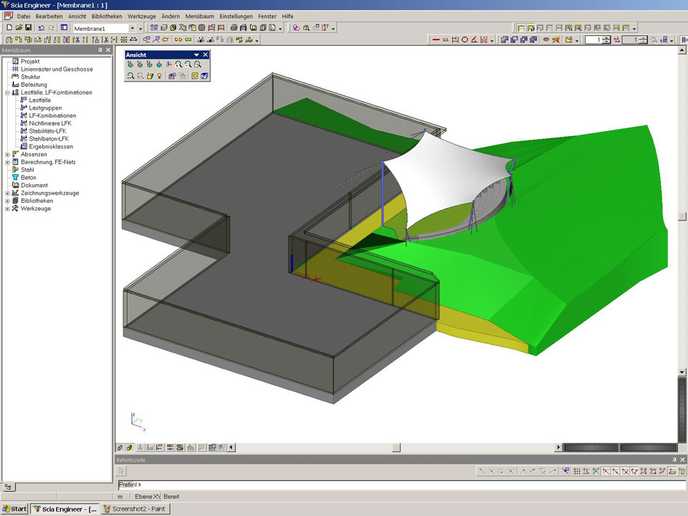This screenshot has width=688, height=516.
Task: Open the Dokument item in Menübaum
Action: 34,185
